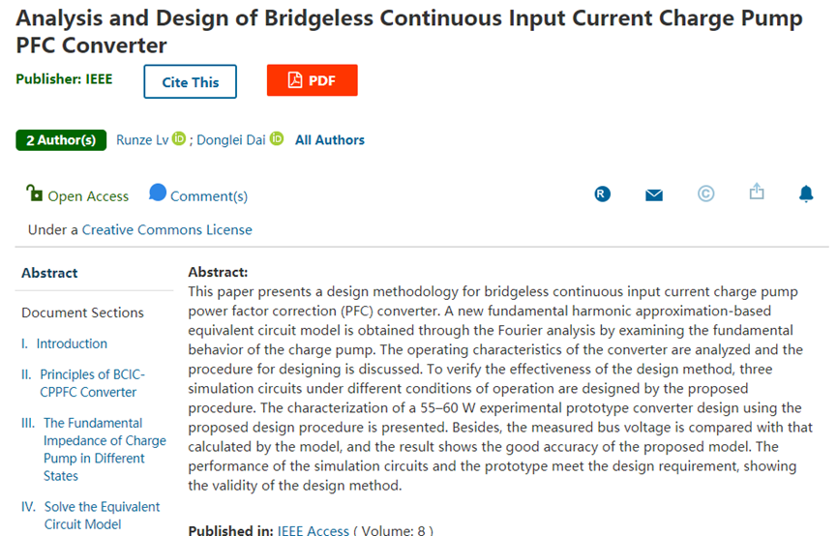This screenshot has width=837, height=536.
Task: Click the circled R rights icon
Action: 602,194
